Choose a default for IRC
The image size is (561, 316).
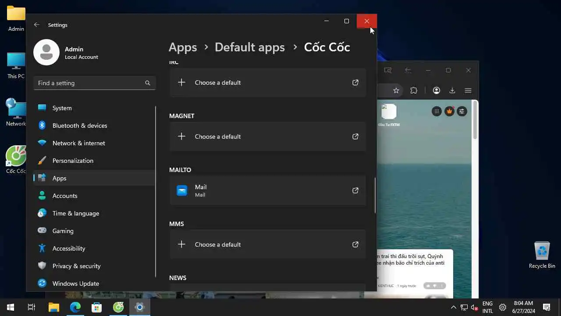pos(267,83)
